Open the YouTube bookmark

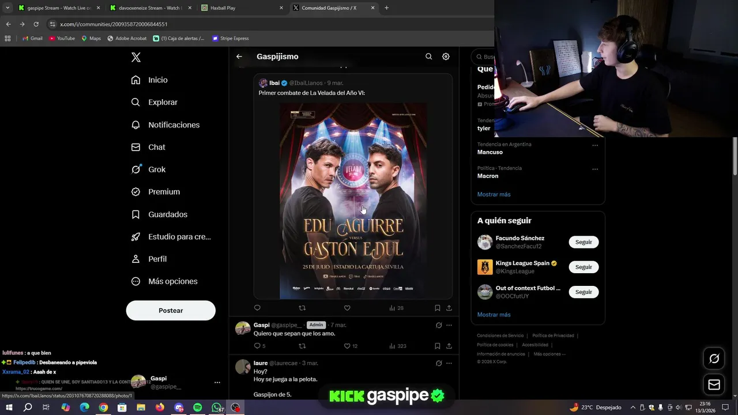62,38
